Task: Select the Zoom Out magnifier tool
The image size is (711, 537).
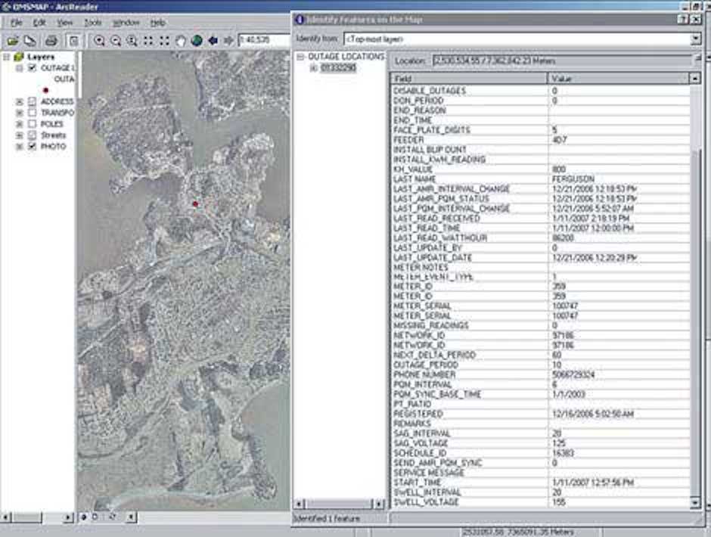Action: 116,41
